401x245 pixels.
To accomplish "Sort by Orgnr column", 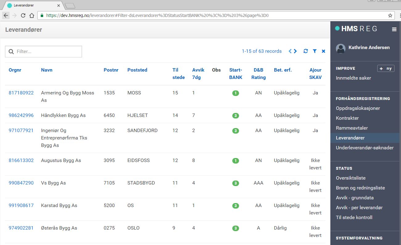I will [x=15, y=70].
